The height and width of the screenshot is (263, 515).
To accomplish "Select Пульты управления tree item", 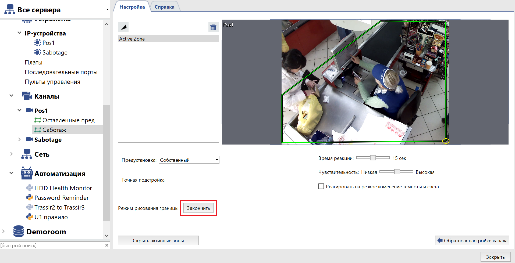I will click(x=52, y=82).
